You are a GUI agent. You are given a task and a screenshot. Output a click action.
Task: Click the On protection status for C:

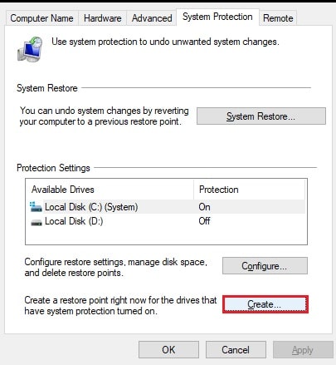pos(204,207)
